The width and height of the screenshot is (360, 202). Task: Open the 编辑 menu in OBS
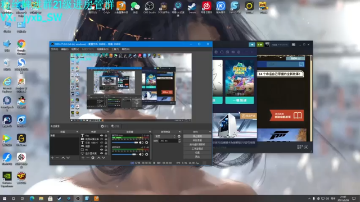tap(65, 49)
